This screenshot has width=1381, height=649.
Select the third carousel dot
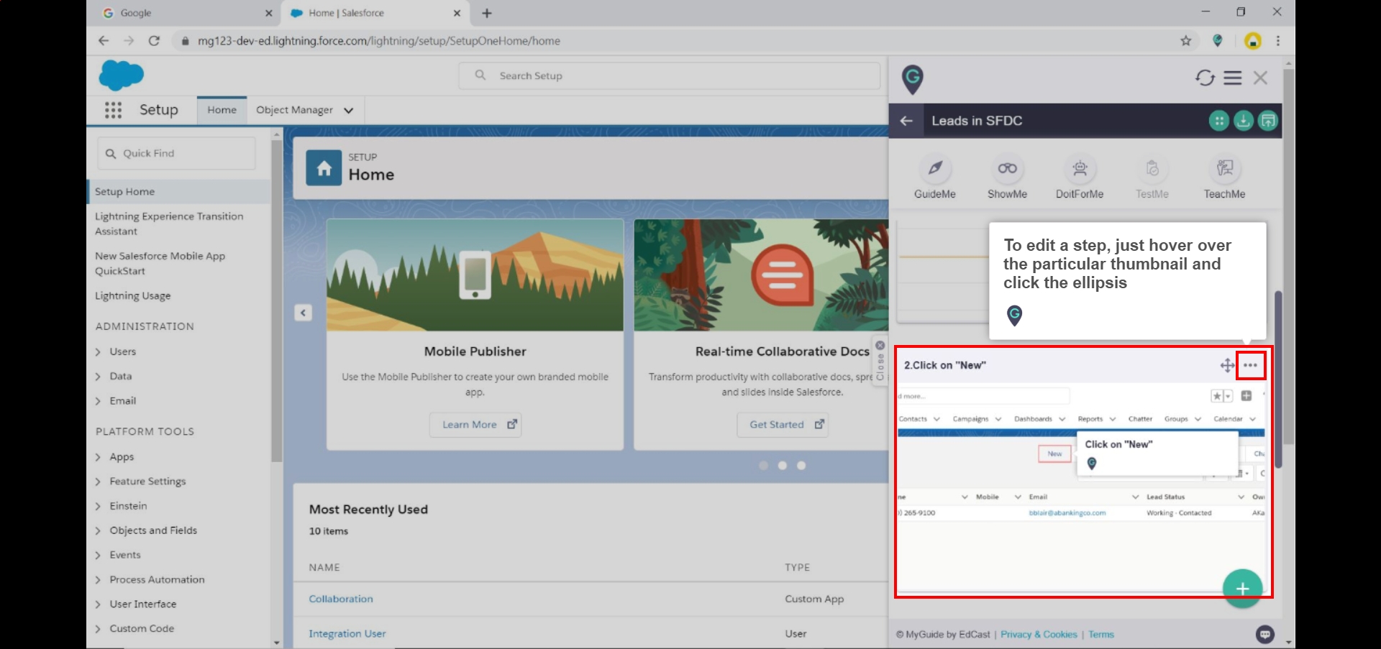[801, 466]
